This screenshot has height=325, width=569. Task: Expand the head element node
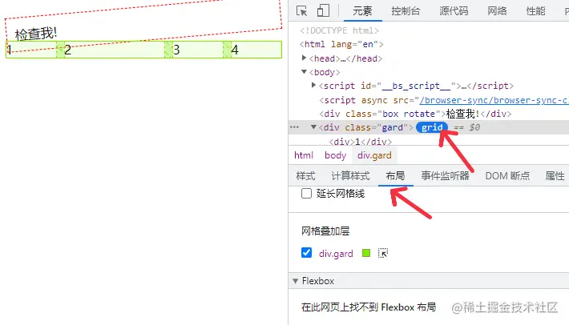[x=304, y=58]
